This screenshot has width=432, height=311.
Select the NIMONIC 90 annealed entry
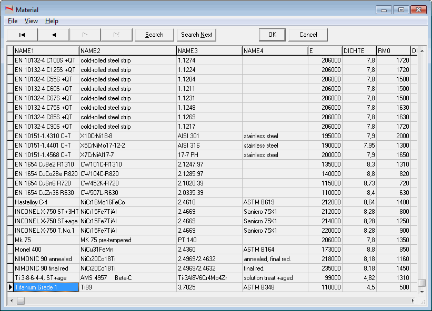(46, 259)
